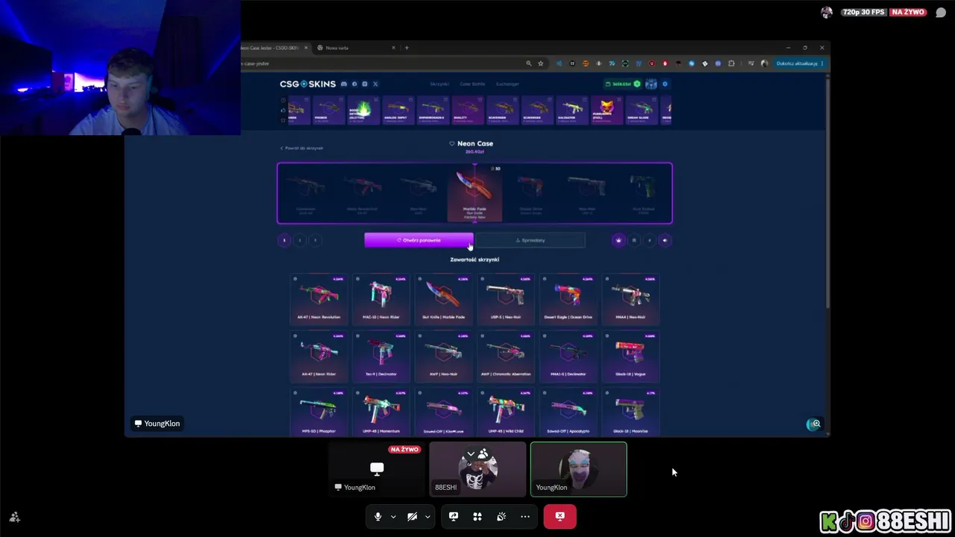Open the info icon on AK-47 | Neon Rider card
Viewport: 955px width, 537px height.
tap(295, 336)
